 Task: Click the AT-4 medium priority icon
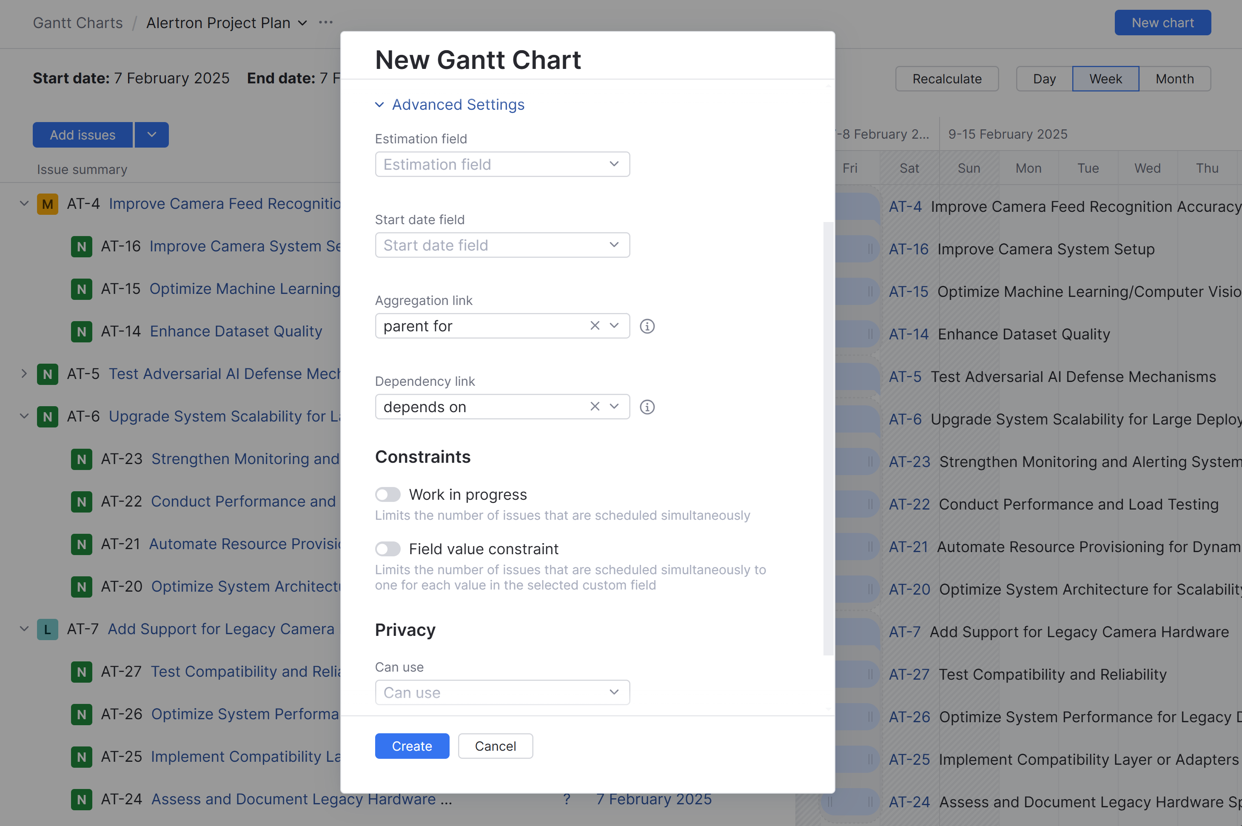coord(47,204)
